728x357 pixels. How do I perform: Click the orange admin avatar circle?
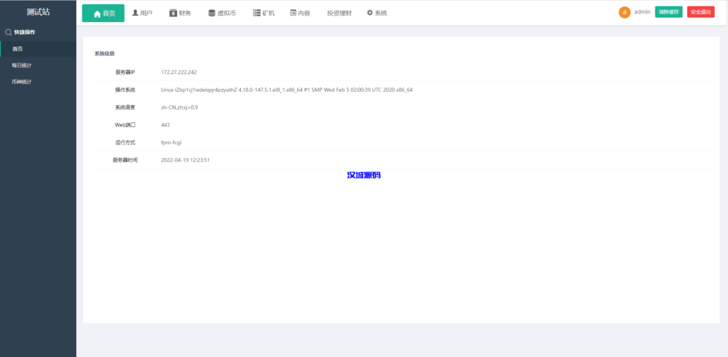(x=624, y=12)
